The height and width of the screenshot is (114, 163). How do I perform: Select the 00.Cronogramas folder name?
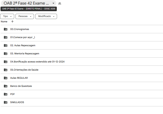tap(20, 29)
